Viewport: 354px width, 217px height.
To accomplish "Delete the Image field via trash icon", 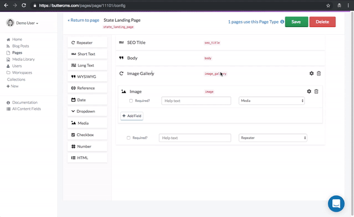I will [x=316, y=91].
